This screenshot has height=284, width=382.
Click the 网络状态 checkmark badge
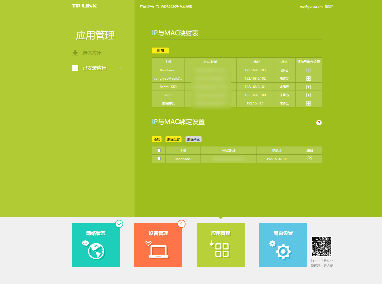[x=119, y=224]
